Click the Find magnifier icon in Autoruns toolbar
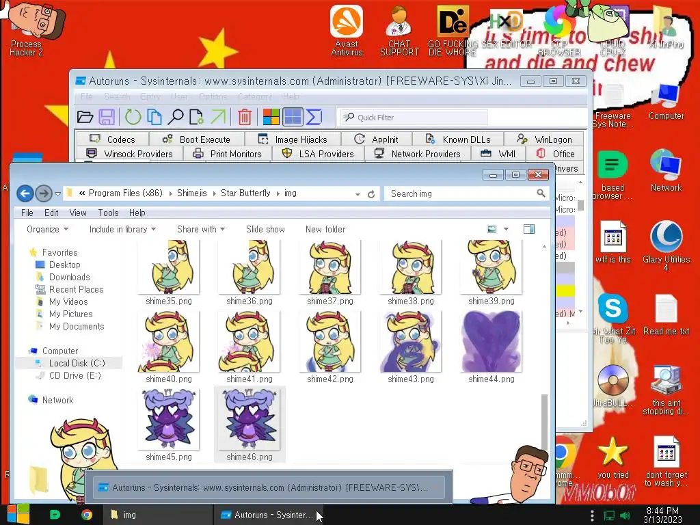This screenshot has width=700, height=525. click(x=176, y=117)
